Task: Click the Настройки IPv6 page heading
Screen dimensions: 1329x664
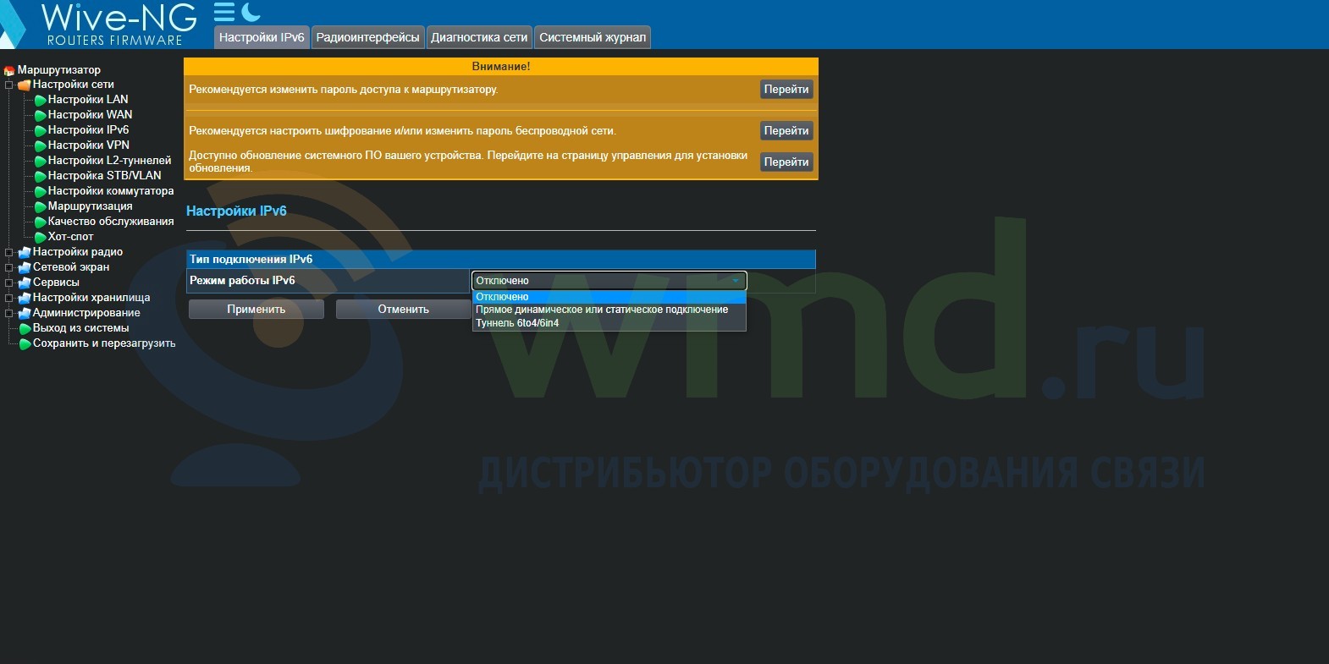Action: coord(236,211)
